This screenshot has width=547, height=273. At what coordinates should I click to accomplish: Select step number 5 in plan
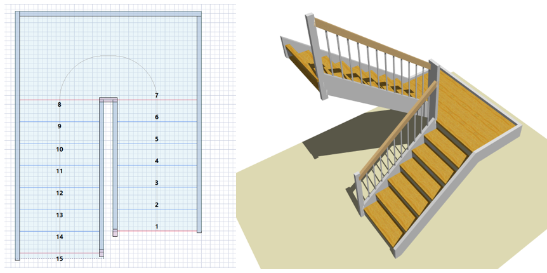[157, 139]
